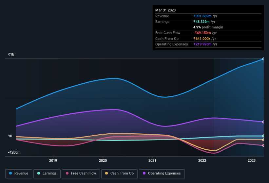Toggle the Revenue legend button
Viewport: 269px width, 183px height.
point(19,174)
